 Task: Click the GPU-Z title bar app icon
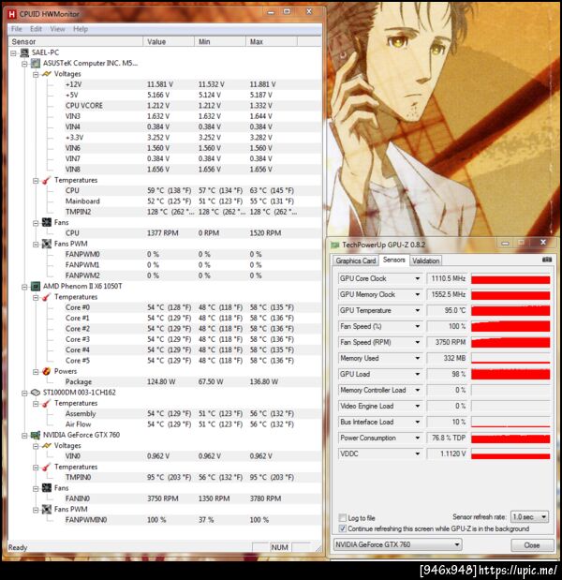point(335,245)
